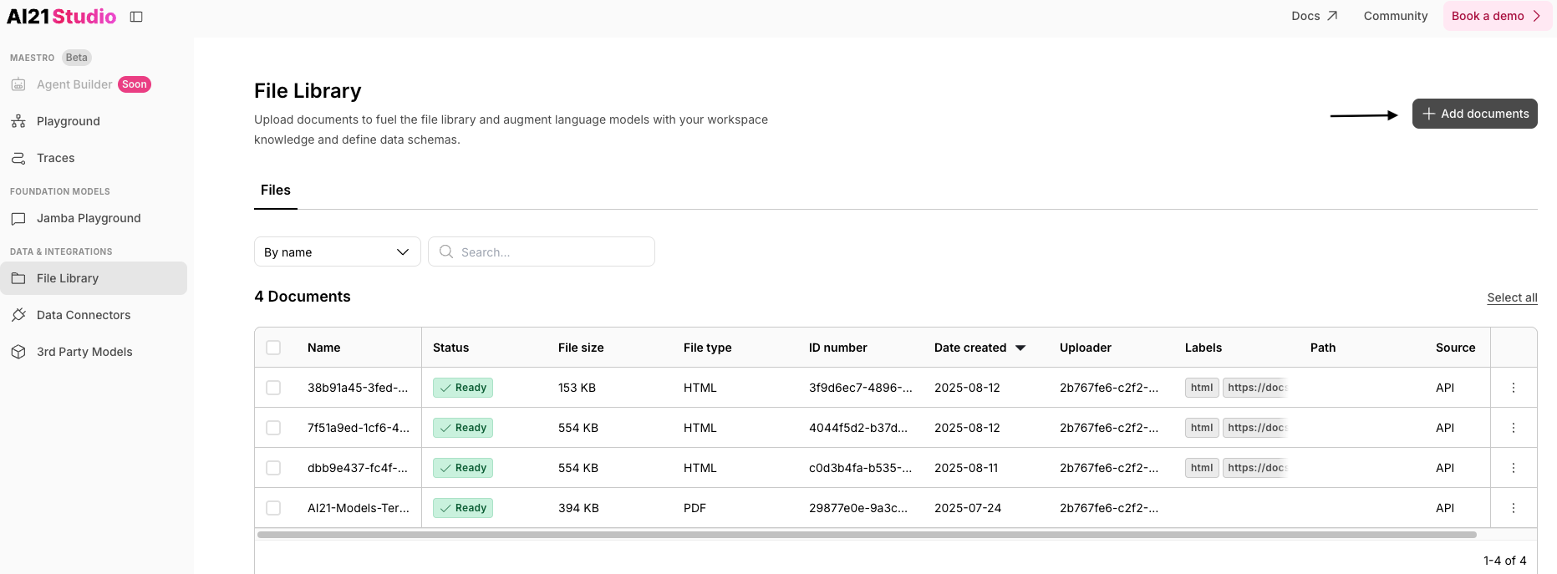Click the 1-4 of 4 pagination text
The width and height of the screenshot is (1557, 574).
(1505, 561)
